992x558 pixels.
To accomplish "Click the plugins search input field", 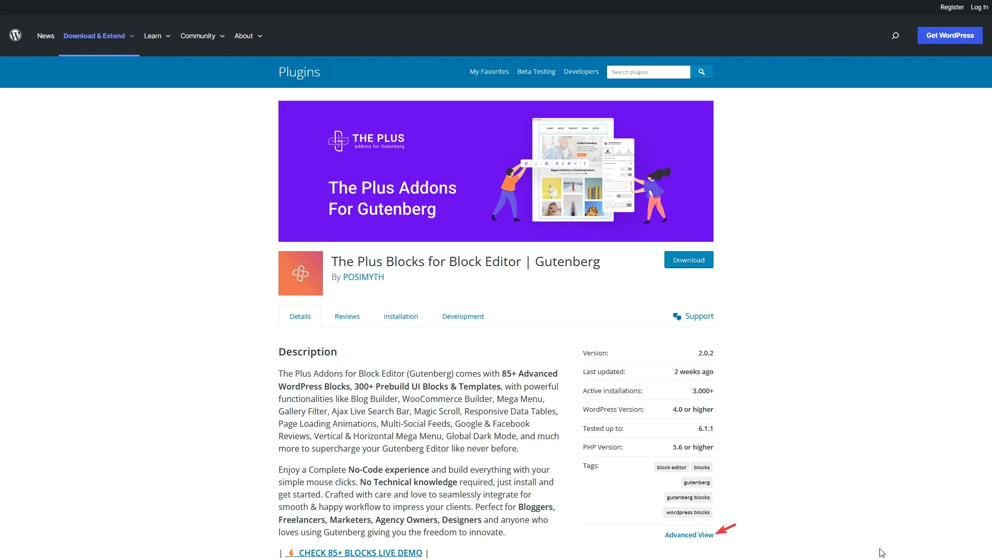I will pos(648,71).
